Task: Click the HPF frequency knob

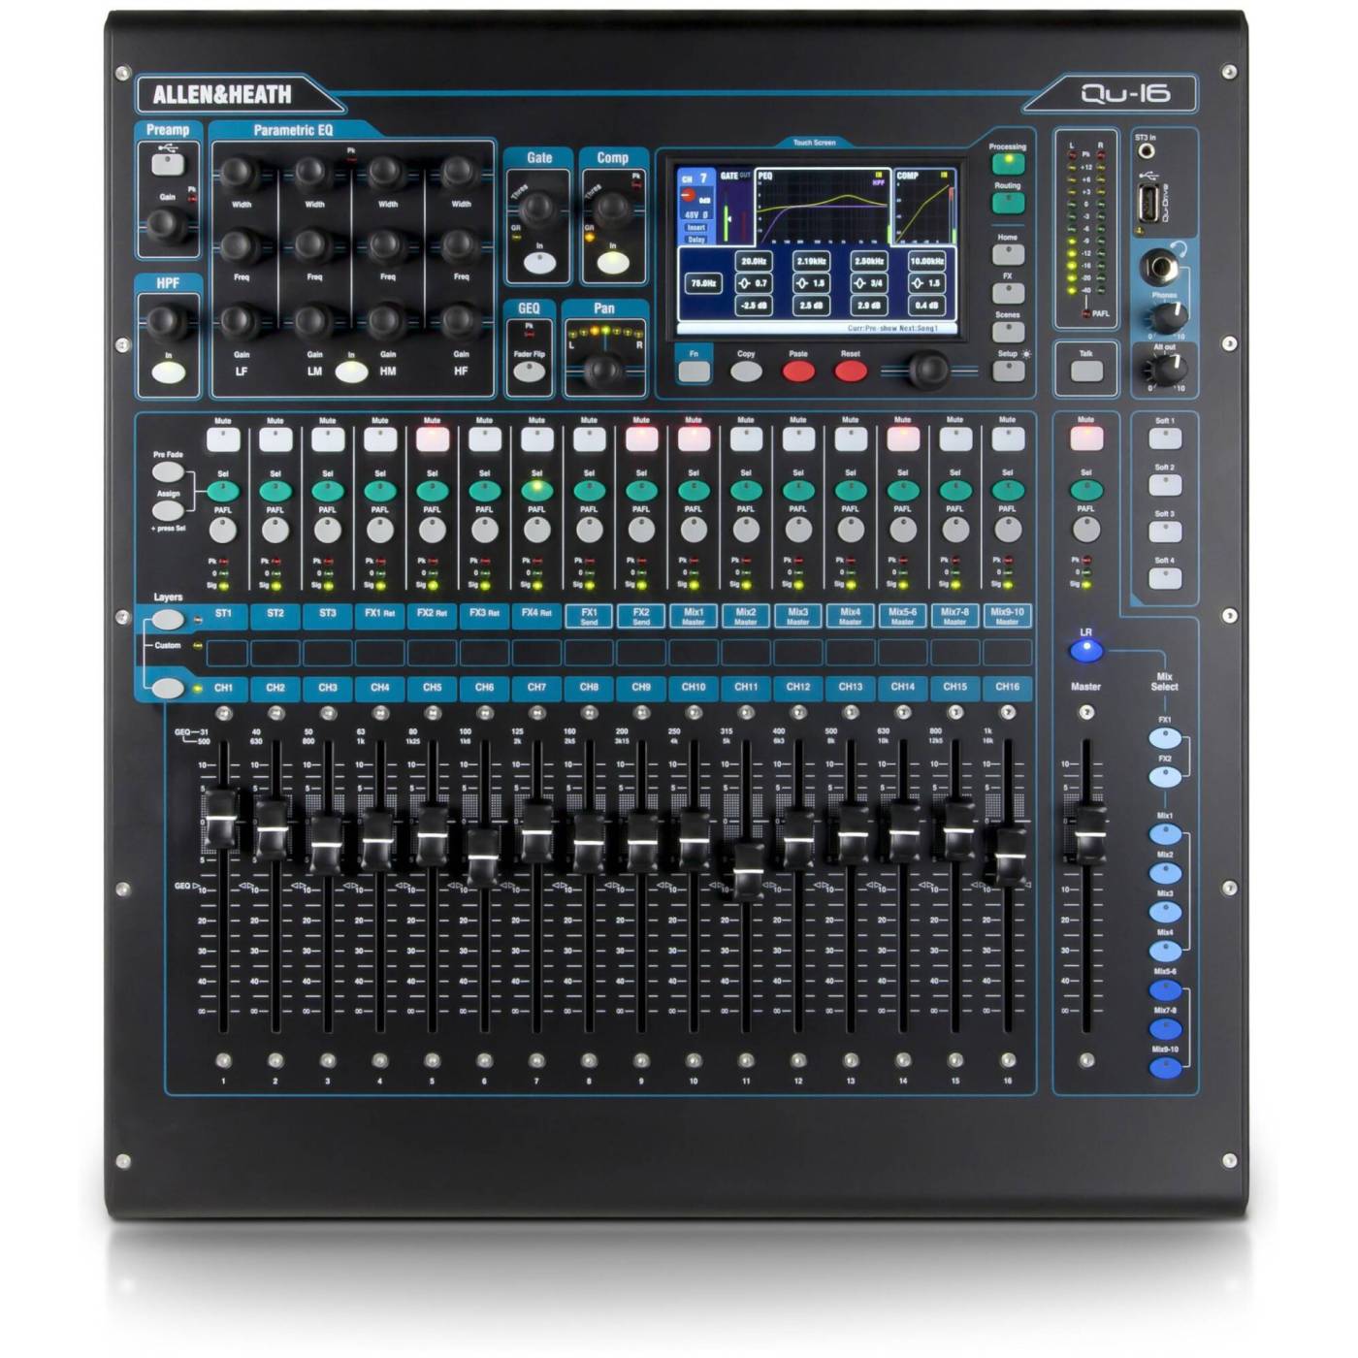Action: 166,321
